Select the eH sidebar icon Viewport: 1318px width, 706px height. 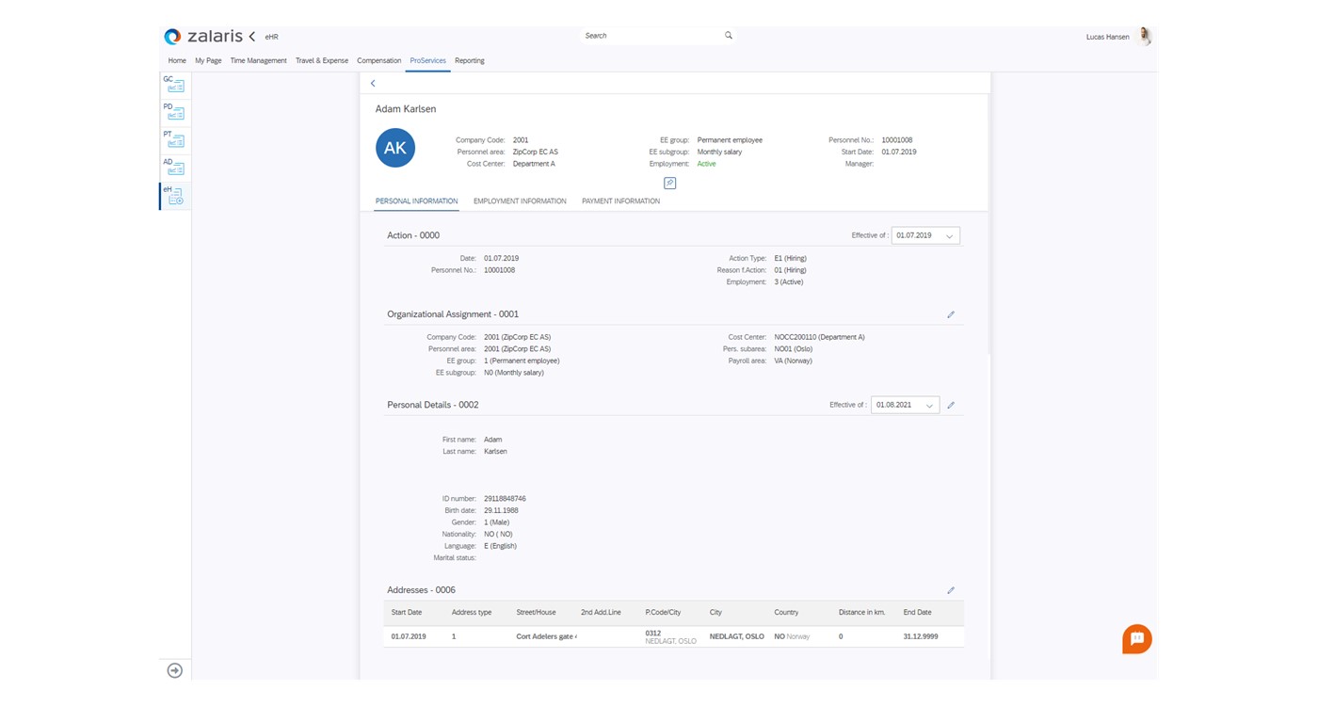tap(175, 195)
